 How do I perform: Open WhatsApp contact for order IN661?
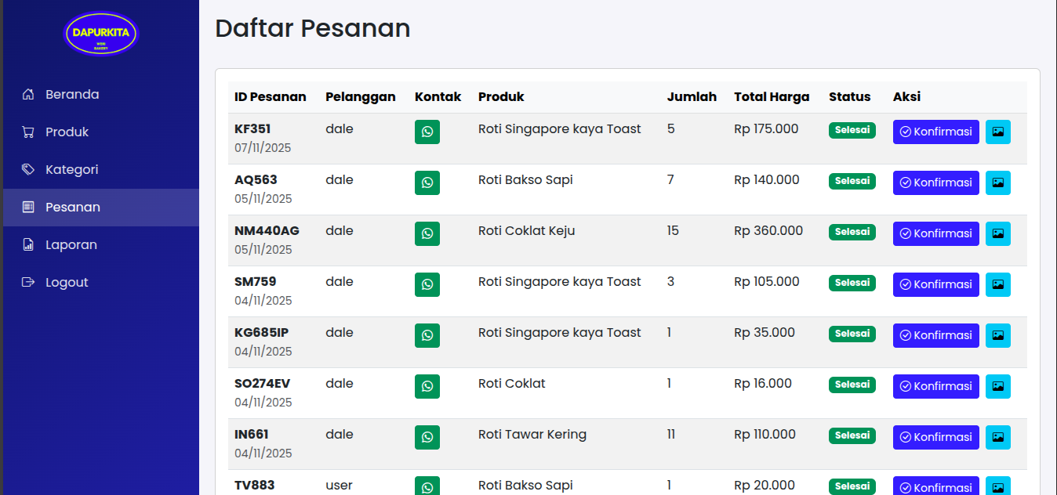pyautogui.click(x=427, y=437)
